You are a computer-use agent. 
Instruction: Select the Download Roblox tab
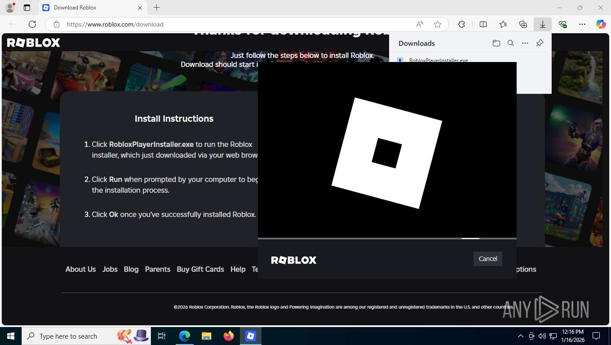(92, 8)
